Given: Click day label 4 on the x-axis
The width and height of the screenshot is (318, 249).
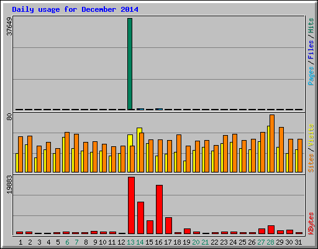Looking at the screenshot, I should pyautogui.click(x=48, y=242).
